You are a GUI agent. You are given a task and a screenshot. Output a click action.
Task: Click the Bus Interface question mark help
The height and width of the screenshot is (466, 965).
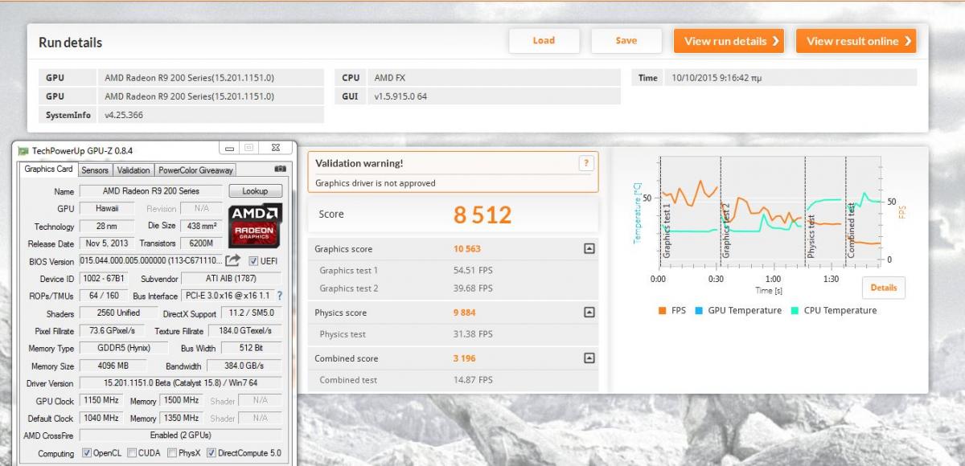coord(280,296)
